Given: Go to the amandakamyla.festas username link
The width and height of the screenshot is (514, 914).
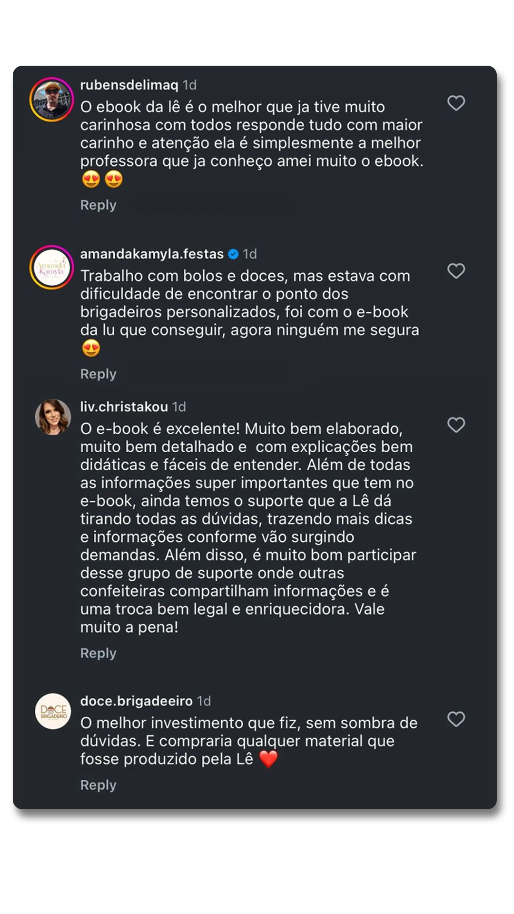Looking at the screenshot, I should coord(152,254).
